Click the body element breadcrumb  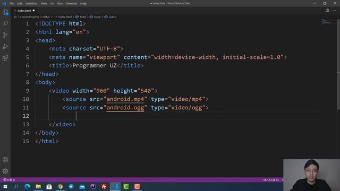click(97, 17)
